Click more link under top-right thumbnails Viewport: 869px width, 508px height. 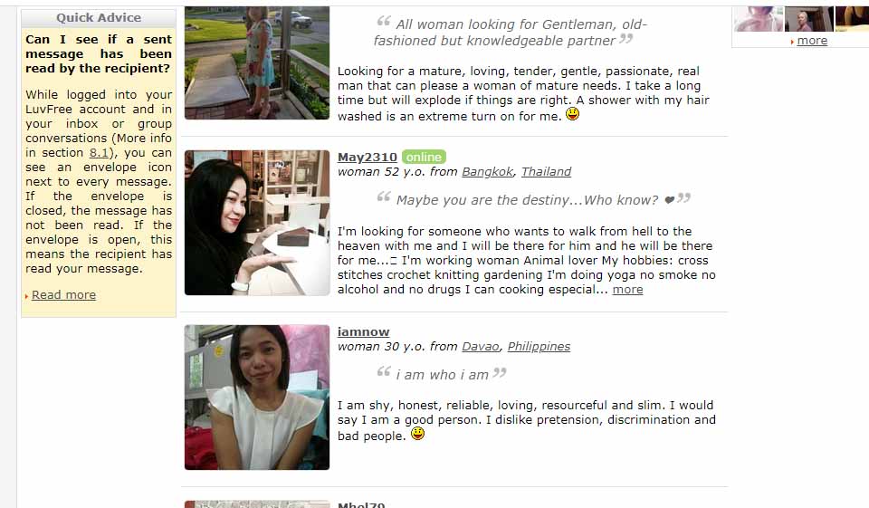pos(812,41)
